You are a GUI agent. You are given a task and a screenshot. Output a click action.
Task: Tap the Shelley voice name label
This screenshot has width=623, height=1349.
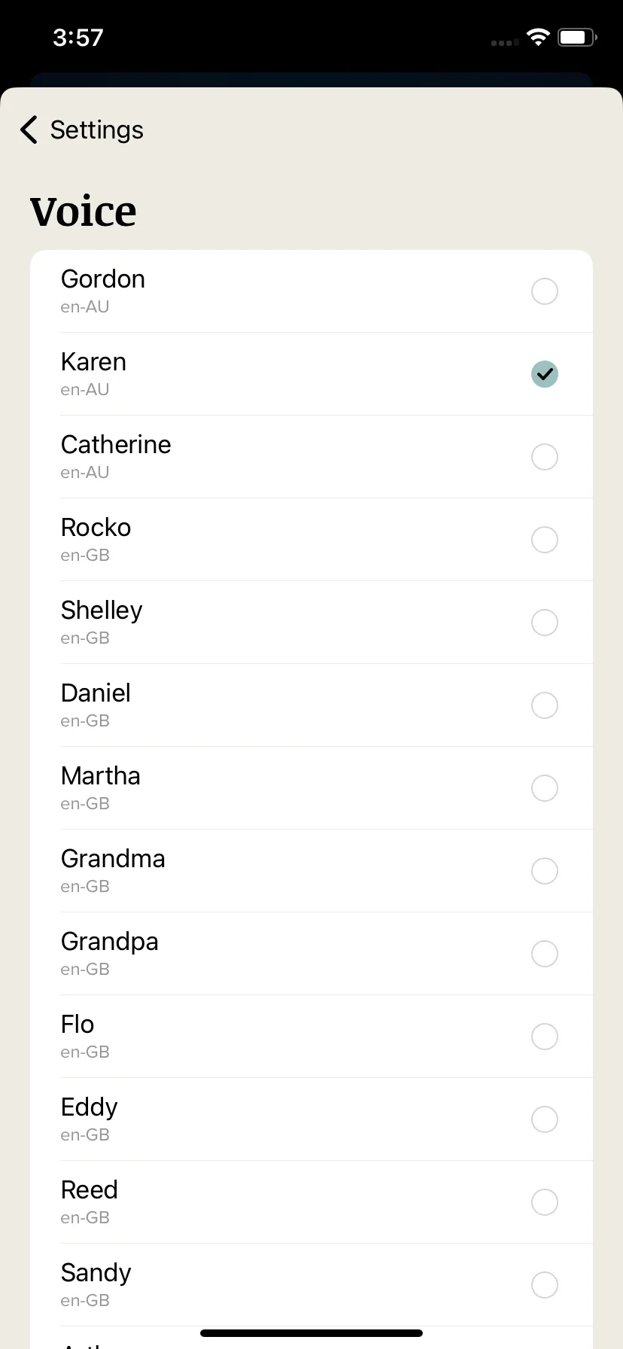click(x=102, y=611)
